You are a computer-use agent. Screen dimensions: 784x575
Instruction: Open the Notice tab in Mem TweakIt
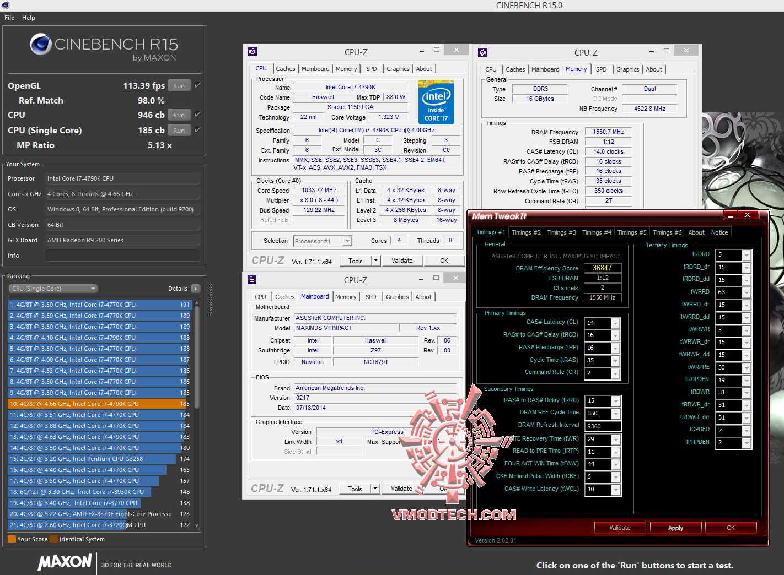[719, 232]
